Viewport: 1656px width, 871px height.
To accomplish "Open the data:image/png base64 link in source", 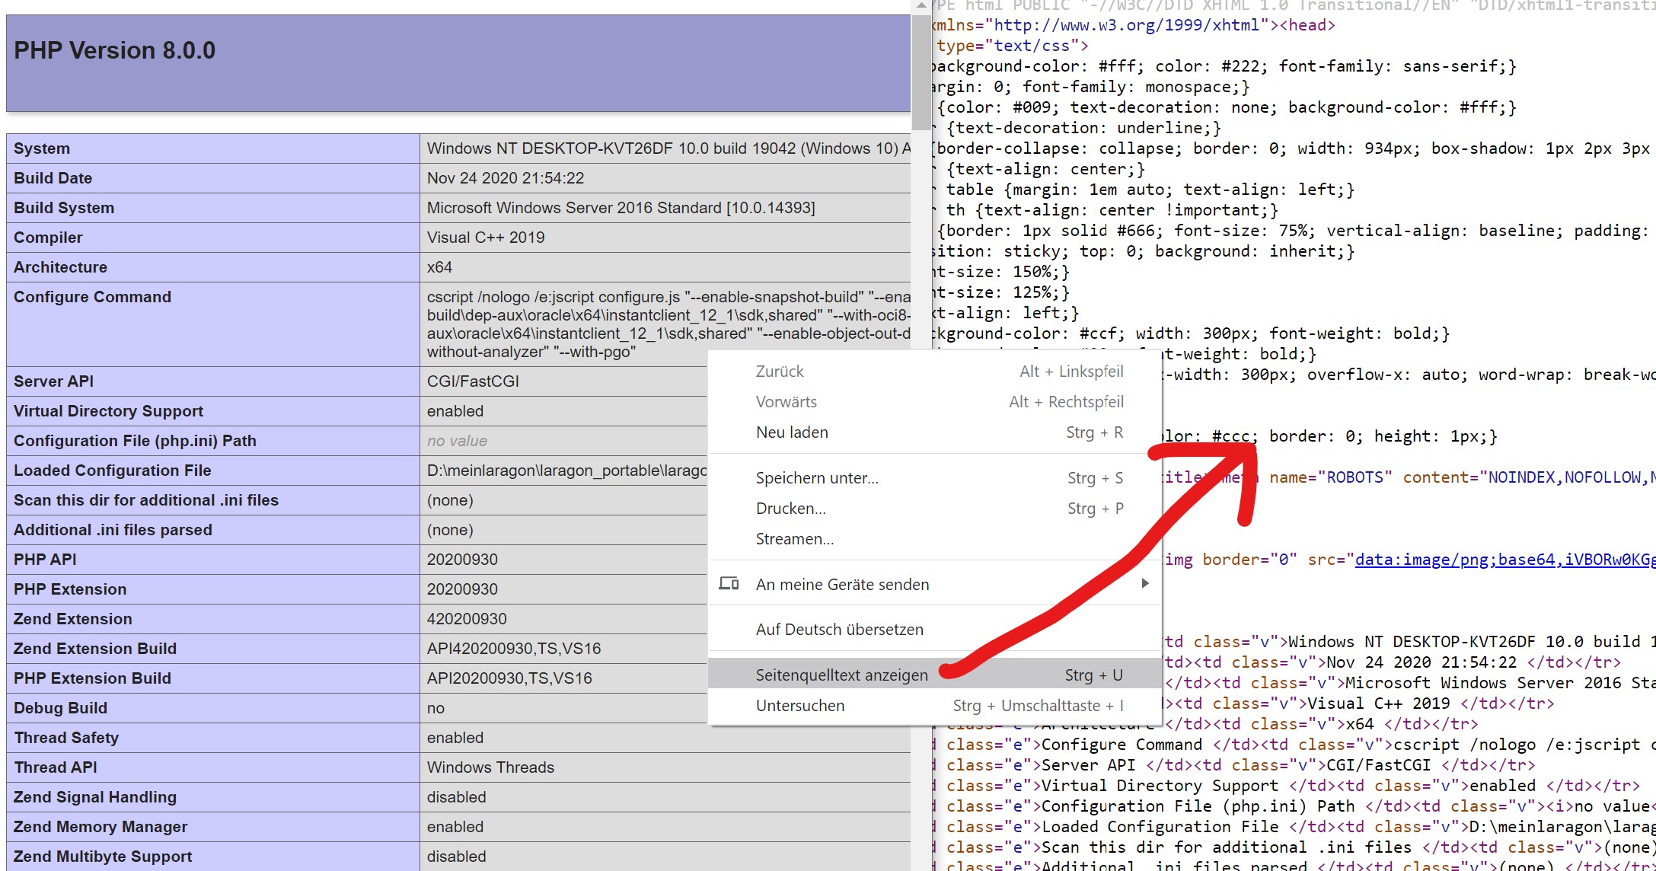I will pyautogui.click(x=1504, y=560).
